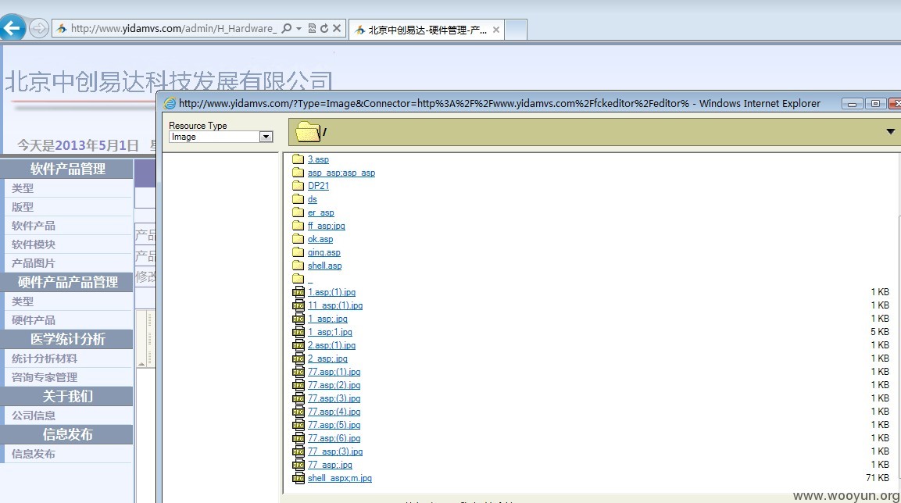
Task: Open the DP21 folder link
Action: [x=318, y=186]
